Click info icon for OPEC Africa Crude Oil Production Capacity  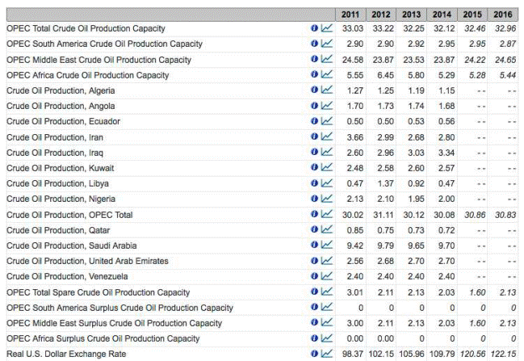pos(314,74)
